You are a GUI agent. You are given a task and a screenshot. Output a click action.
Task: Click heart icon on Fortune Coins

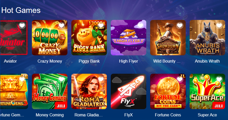180,79
